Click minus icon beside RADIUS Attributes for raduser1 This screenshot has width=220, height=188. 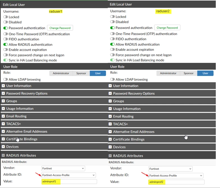pos(3,155)
